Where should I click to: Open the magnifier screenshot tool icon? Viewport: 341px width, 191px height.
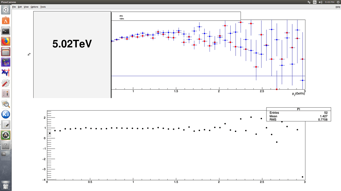[5, 104]
